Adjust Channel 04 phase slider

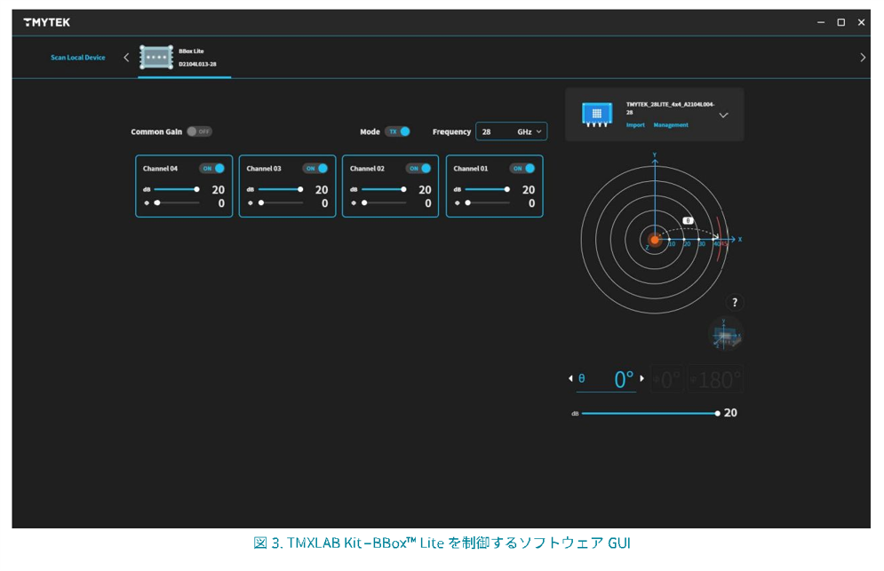[x=177, y=203]
